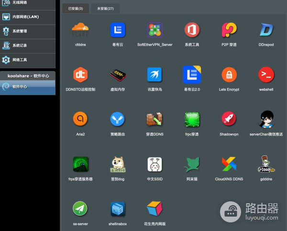Image resolution: width=287 pixels, height=231 pixels.
Task: Launch the webshell terminal icon
Action: pyautogui.click(x=266, y=74)
